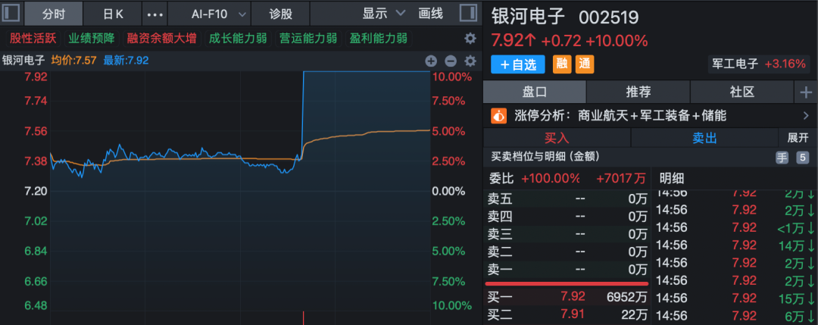The width and height of the screenshot is (818, 325).
Task: Open the tag row settings gear
Action: click(470, 39)
